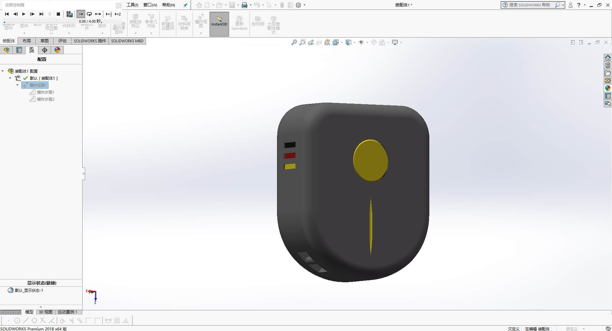
Task: Open DisplayManager color ball tab
Action: (57, 50)
